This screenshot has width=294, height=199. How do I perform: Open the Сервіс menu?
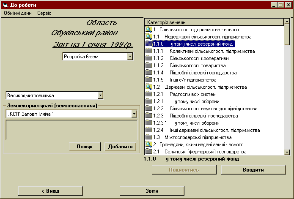pos(44,13)
